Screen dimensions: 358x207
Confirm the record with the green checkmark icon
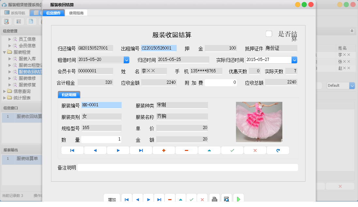click(x=232, y=150)
